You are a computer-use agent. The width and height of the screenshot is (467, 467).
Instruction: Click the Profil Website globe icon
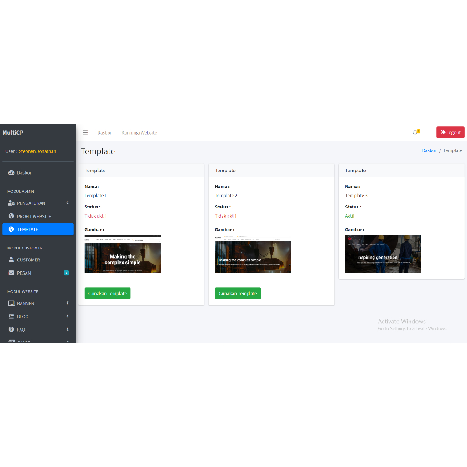[x=11, y=216]
